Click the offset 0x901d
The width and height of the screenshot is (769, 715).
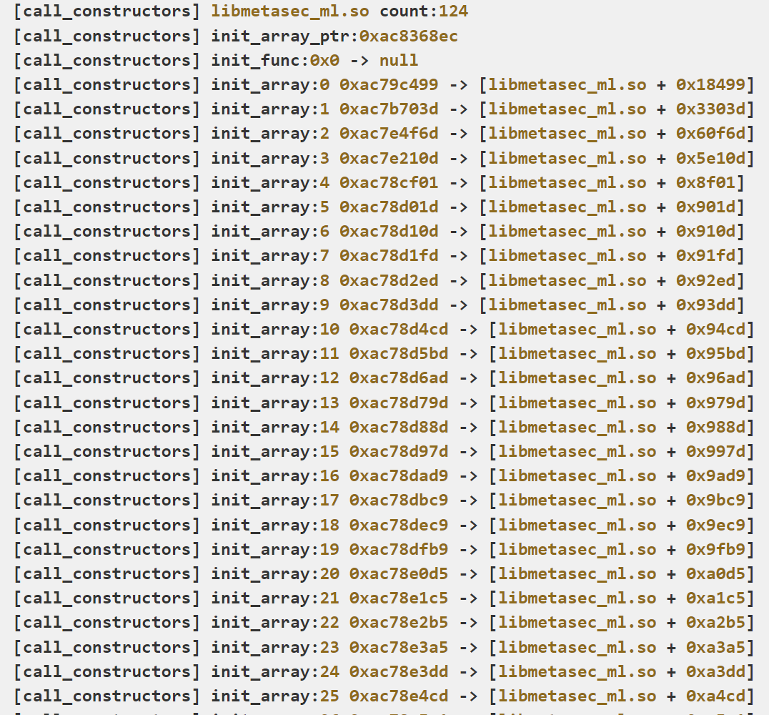705,207
